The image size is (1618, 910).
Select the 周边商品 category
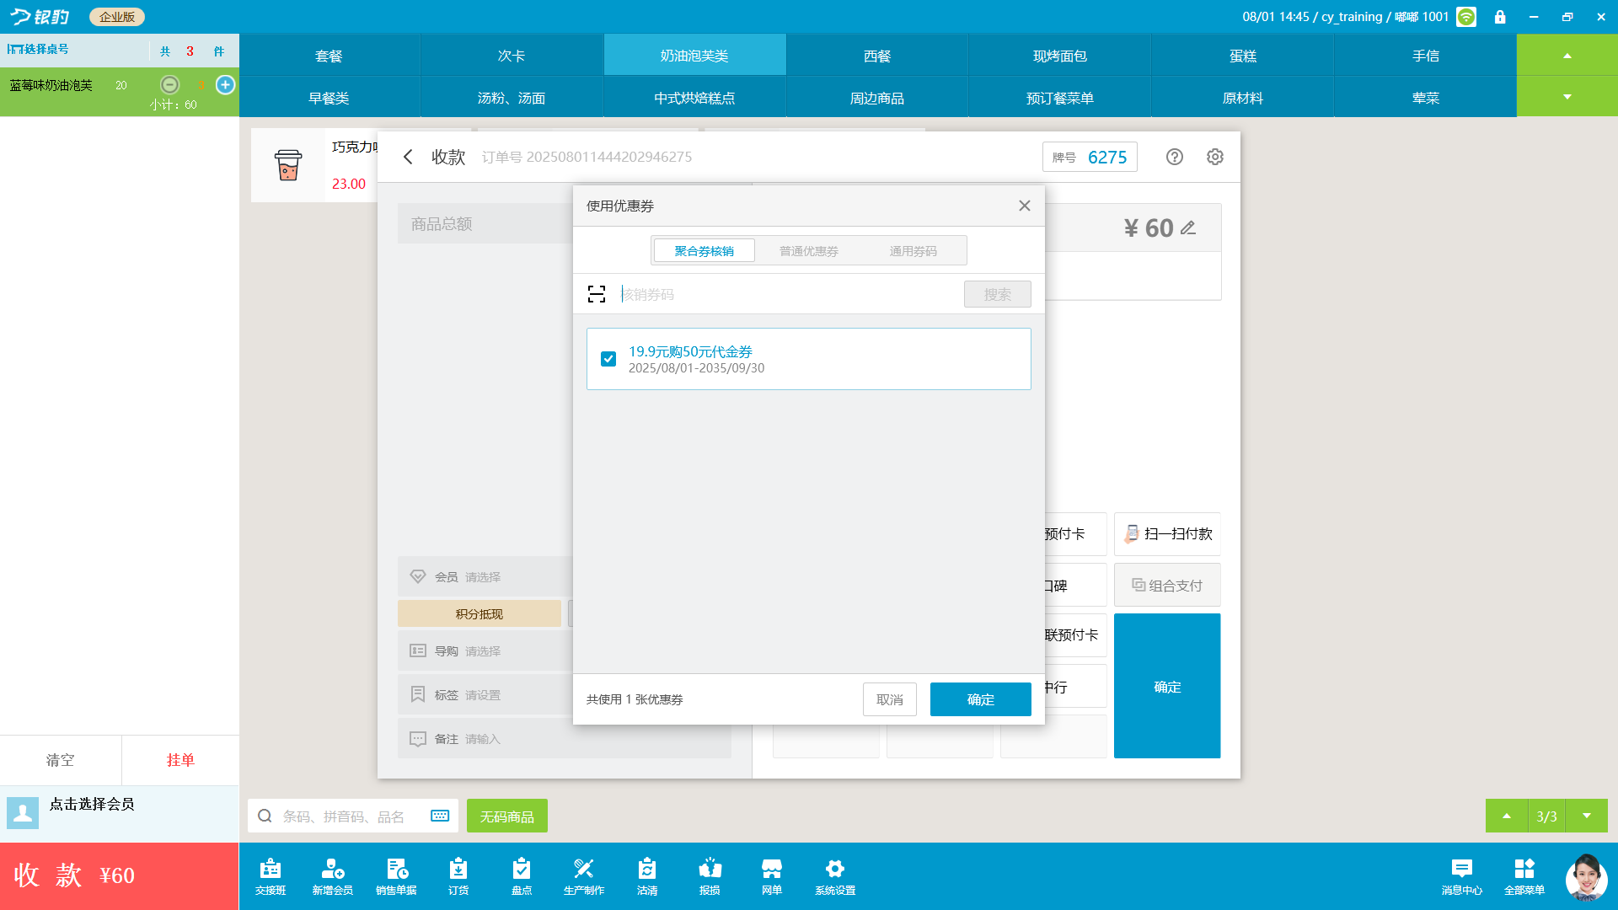877,98
